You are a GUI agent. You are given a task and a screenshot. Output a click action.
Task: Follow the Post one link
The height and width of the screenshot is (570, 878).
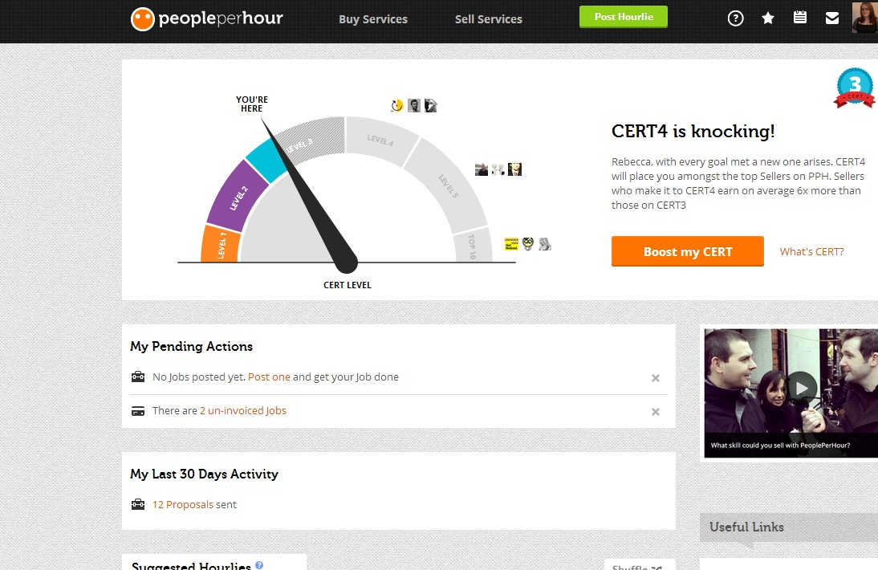(269, 377)
